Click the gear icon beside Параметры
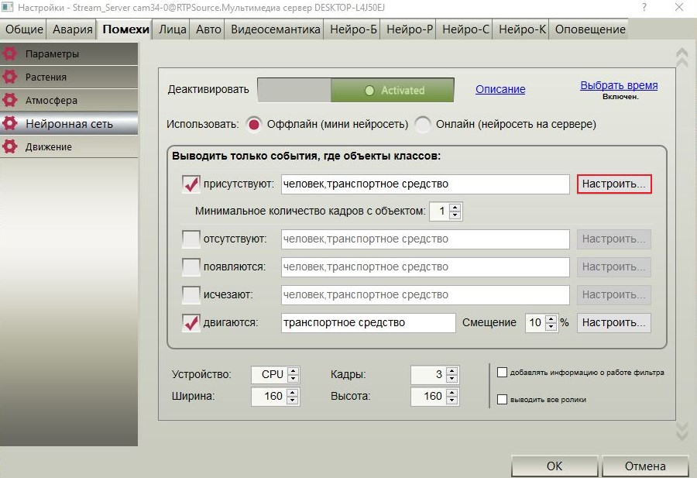This screenshot has height=478, width=697. point(10,53)
